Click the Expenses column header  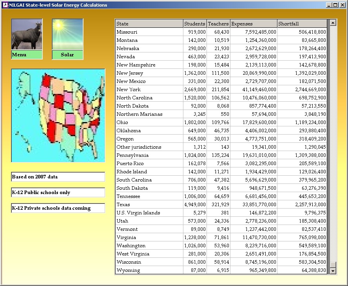tap(254, 24)
